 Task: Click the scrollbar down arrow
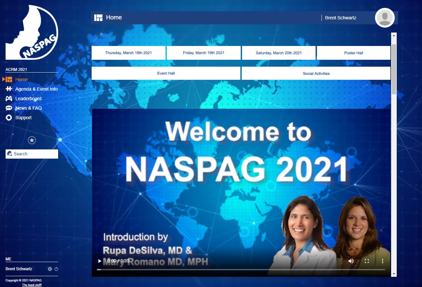tap(394, 274)
